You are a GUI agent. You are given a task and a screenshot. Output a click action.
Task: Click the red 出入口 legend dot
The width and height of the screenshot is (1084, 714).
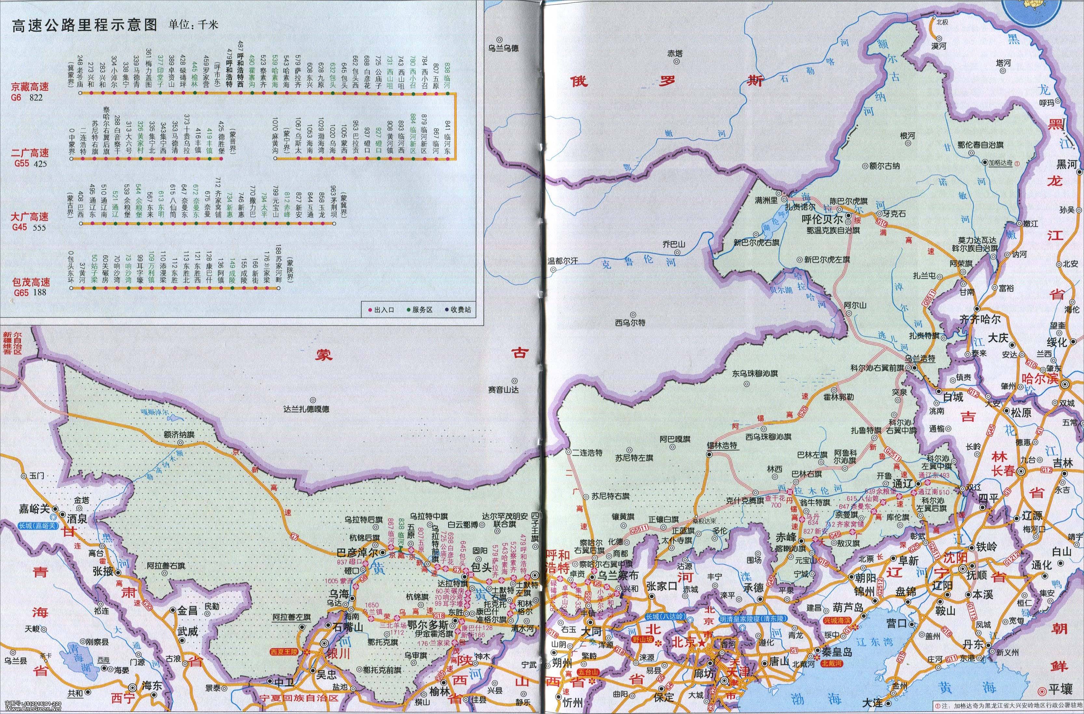(x=370, y=310)
